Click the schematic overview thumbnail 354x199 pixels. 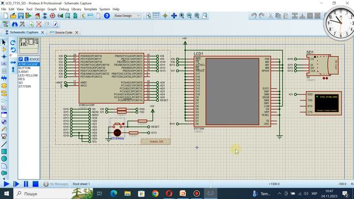pos(29,46)
